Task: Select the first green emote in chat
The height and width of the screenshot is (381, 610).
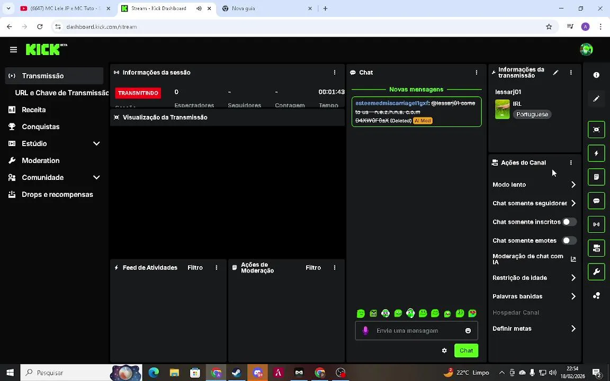Action: point(361,313)
